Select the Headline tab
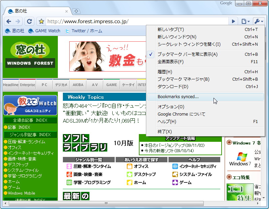The width and height of the screenshot is (269, 209). click(x=10, y=85)
